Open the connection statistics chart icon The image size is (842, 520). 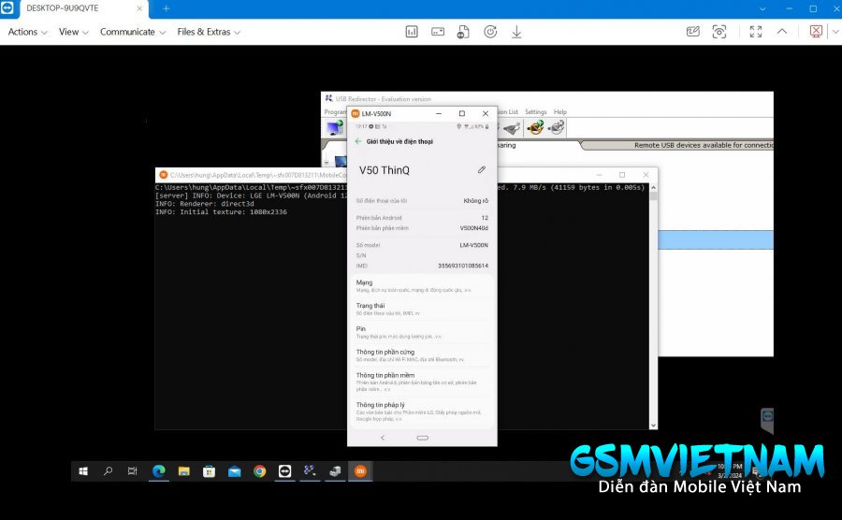click(x=412, y=32)
